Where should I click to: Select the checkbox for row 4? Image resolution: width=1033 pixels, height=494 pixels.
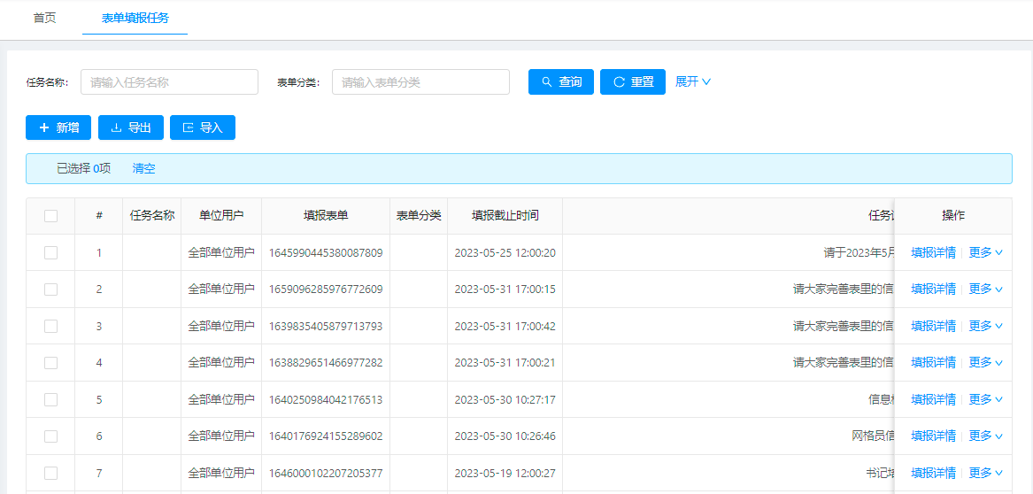tap(51, 363)
